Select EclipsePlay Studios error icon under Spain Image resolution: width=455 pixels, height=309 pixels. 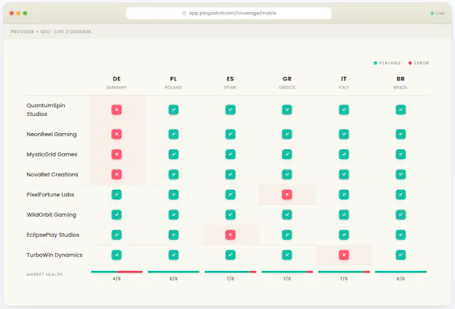[231, 235]
